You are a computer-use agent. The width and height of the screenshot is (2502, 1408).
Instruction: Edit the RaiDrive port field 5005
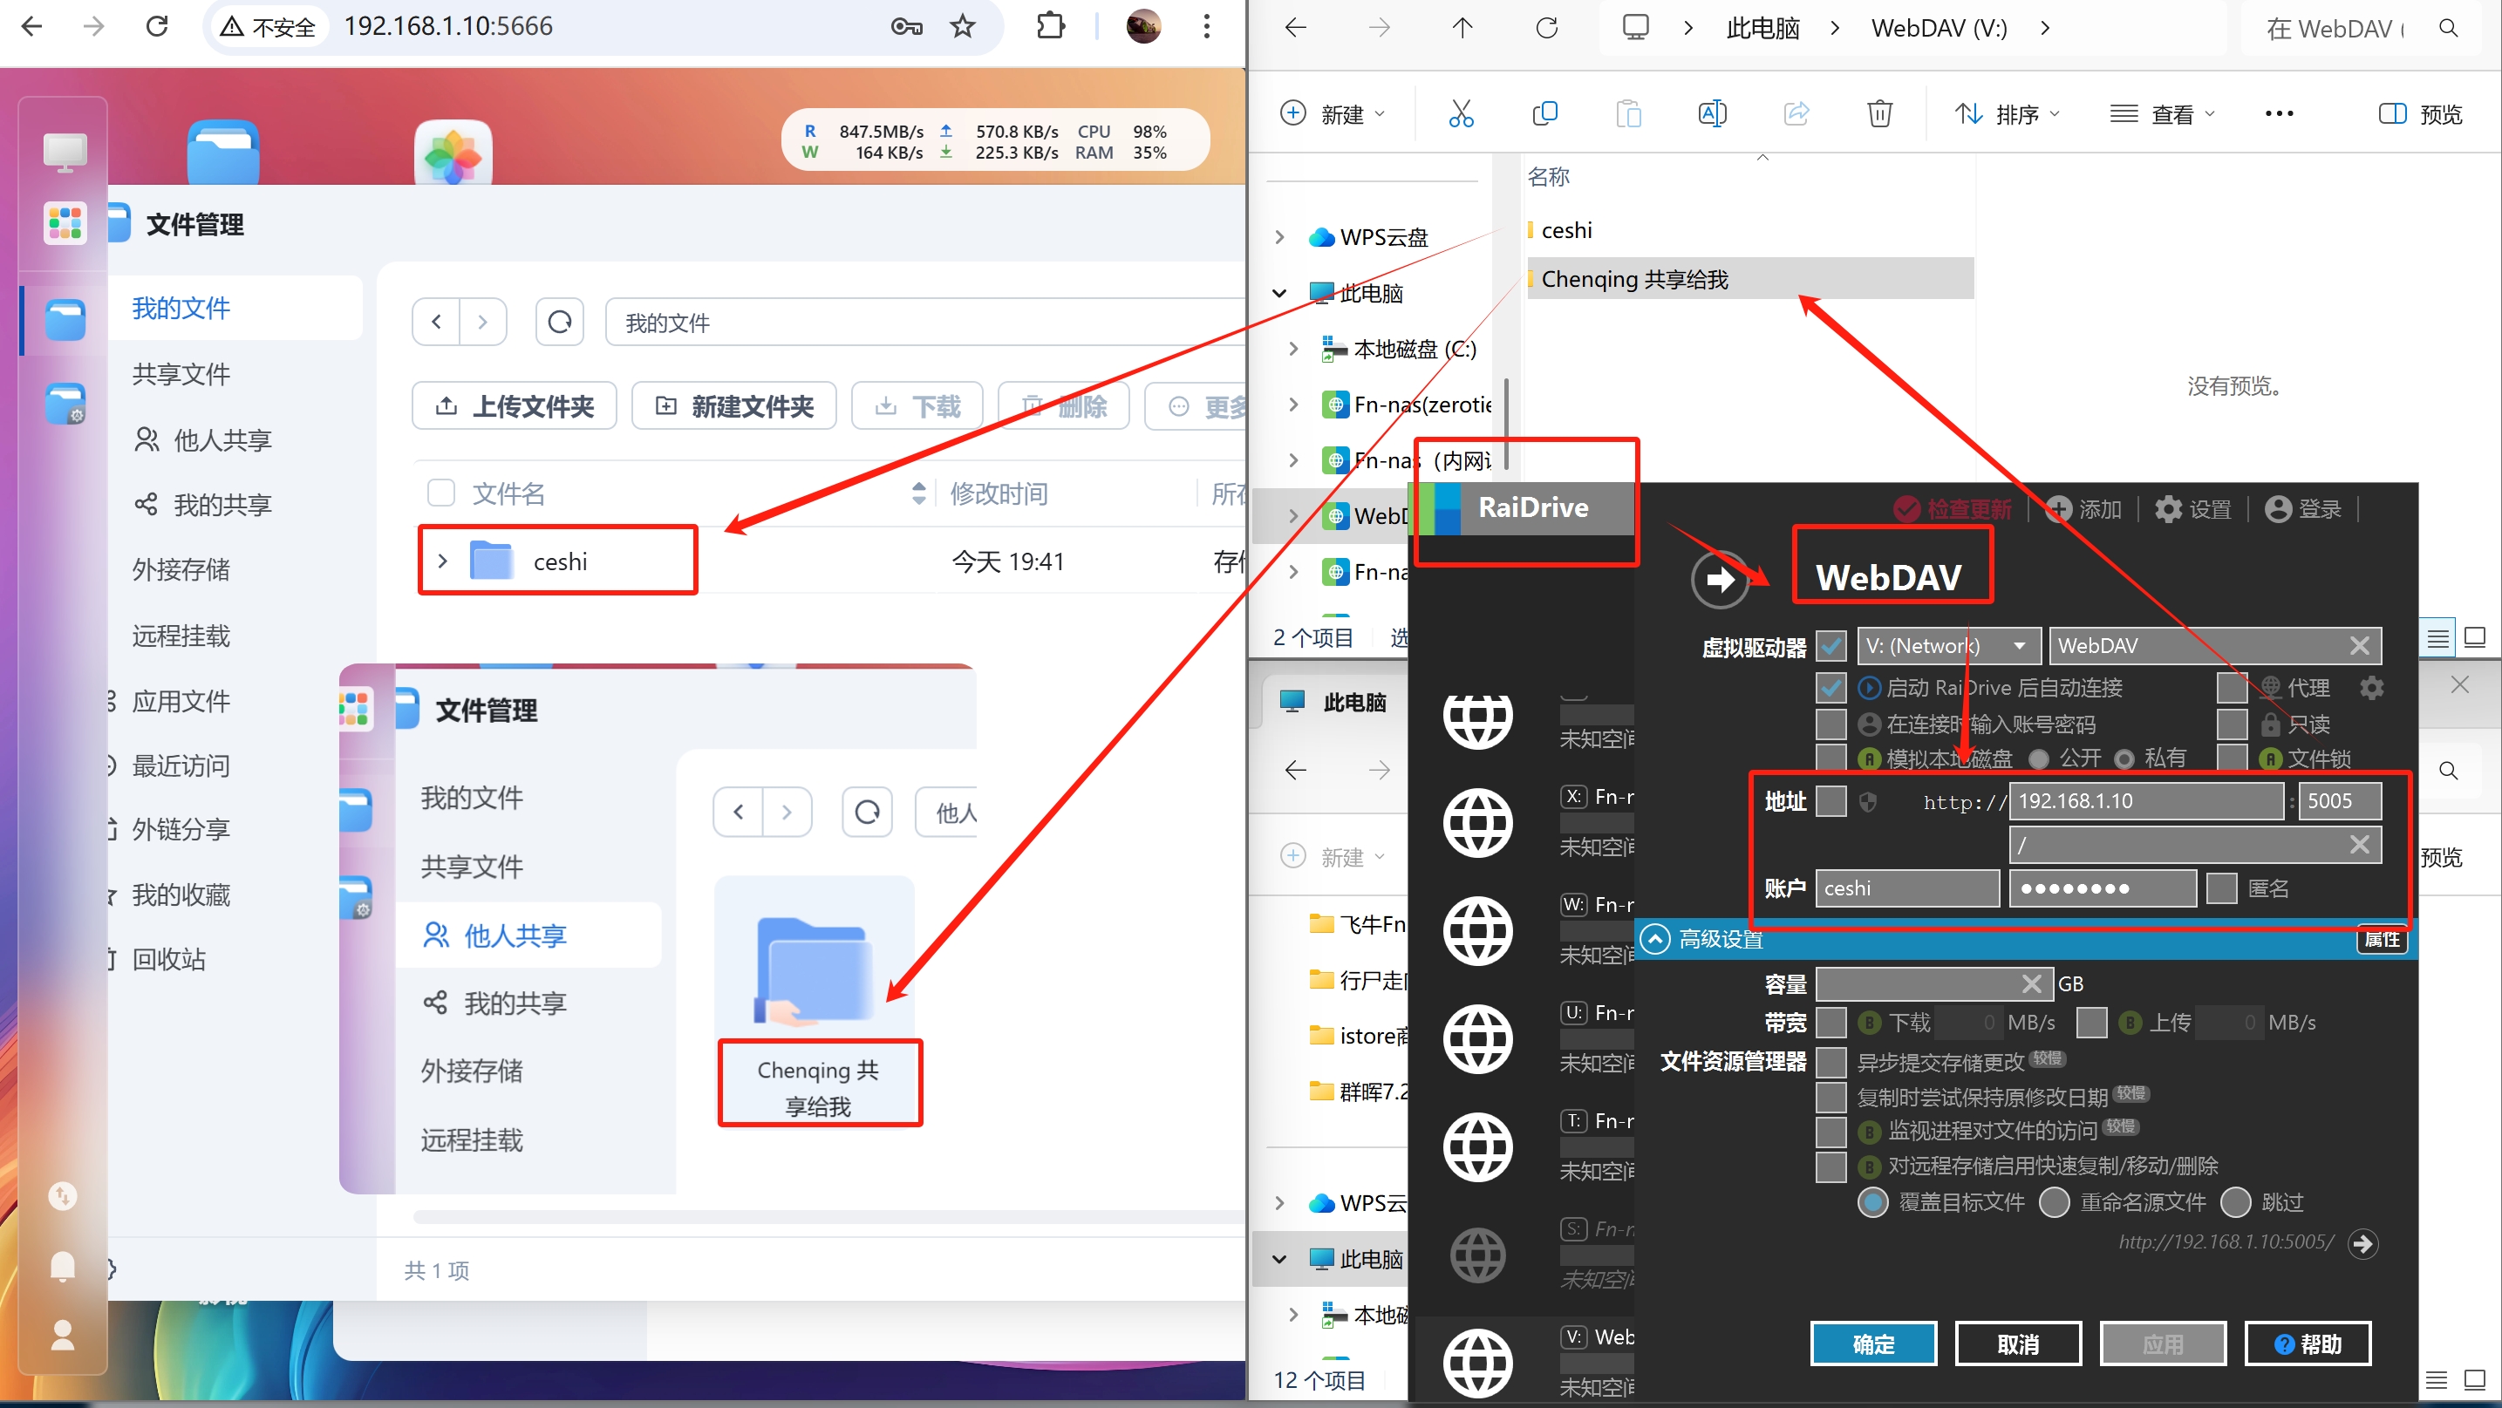[2340, 801]
